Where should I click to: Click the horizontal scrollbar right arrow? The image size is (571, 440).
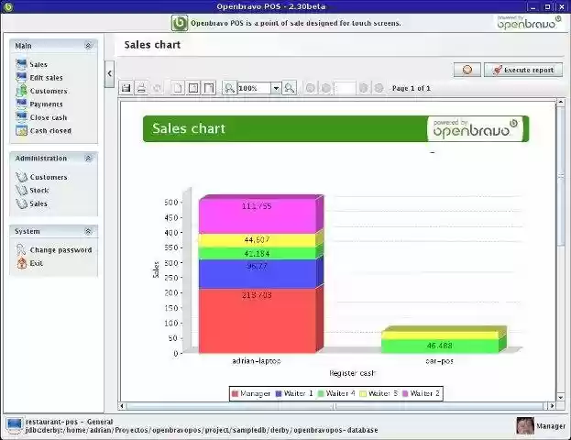(552, 406)
